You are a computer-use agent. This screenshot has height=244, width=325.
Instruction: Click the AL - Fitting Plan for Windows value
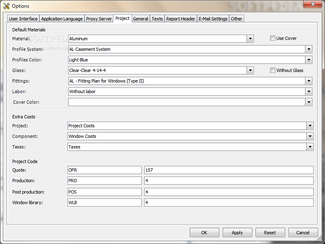point(106,81)
